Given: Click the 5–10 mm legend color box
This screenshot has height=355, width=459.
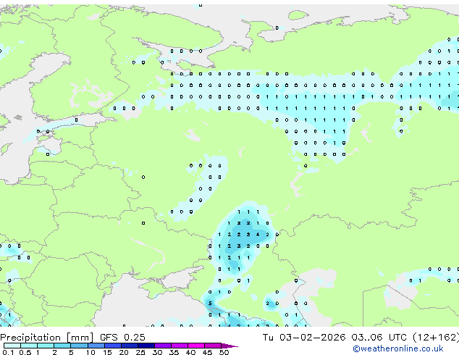Looking at the screenshot, I should click(x=79, y=346).
